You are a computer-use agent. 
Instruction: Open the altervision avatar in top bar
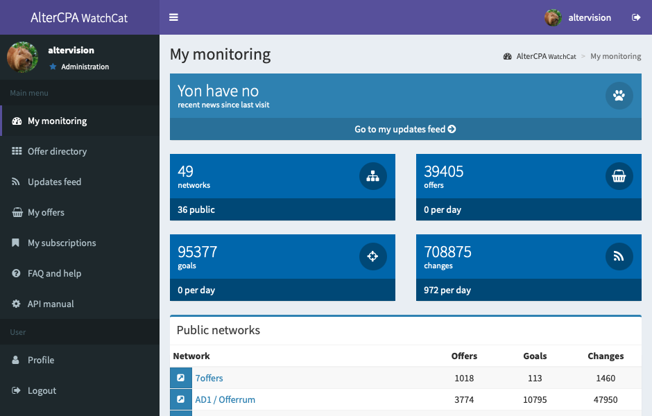[x=553, y=17]
